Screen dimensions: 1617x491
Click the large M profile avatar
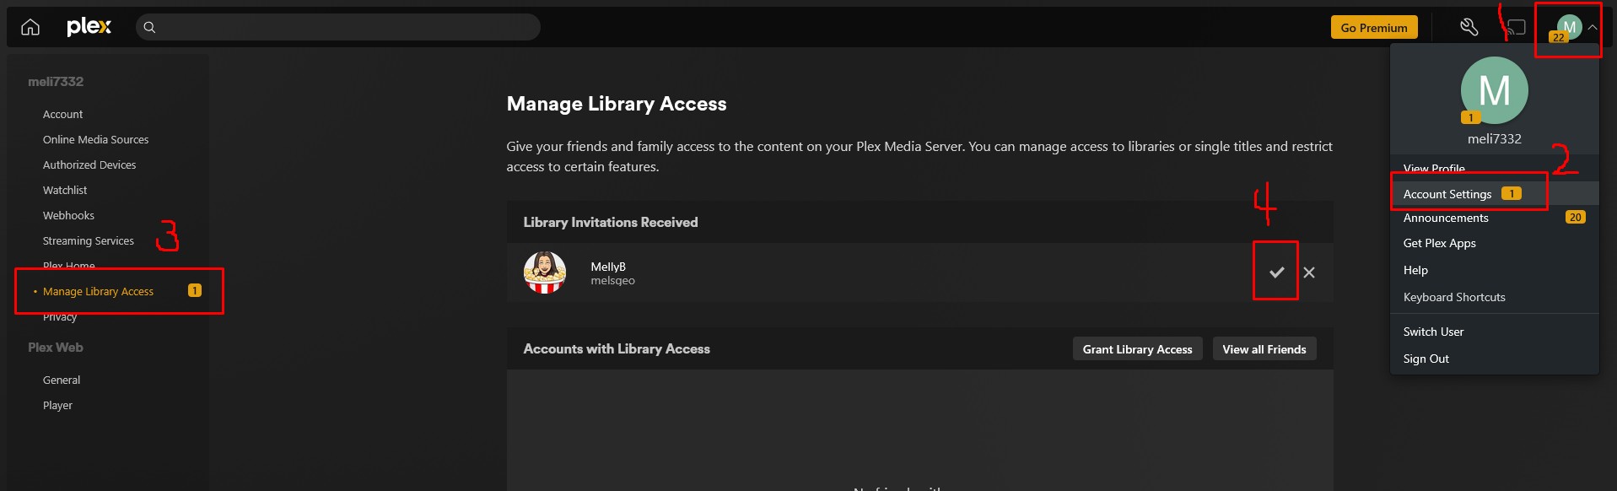(x=1495, y=90)
